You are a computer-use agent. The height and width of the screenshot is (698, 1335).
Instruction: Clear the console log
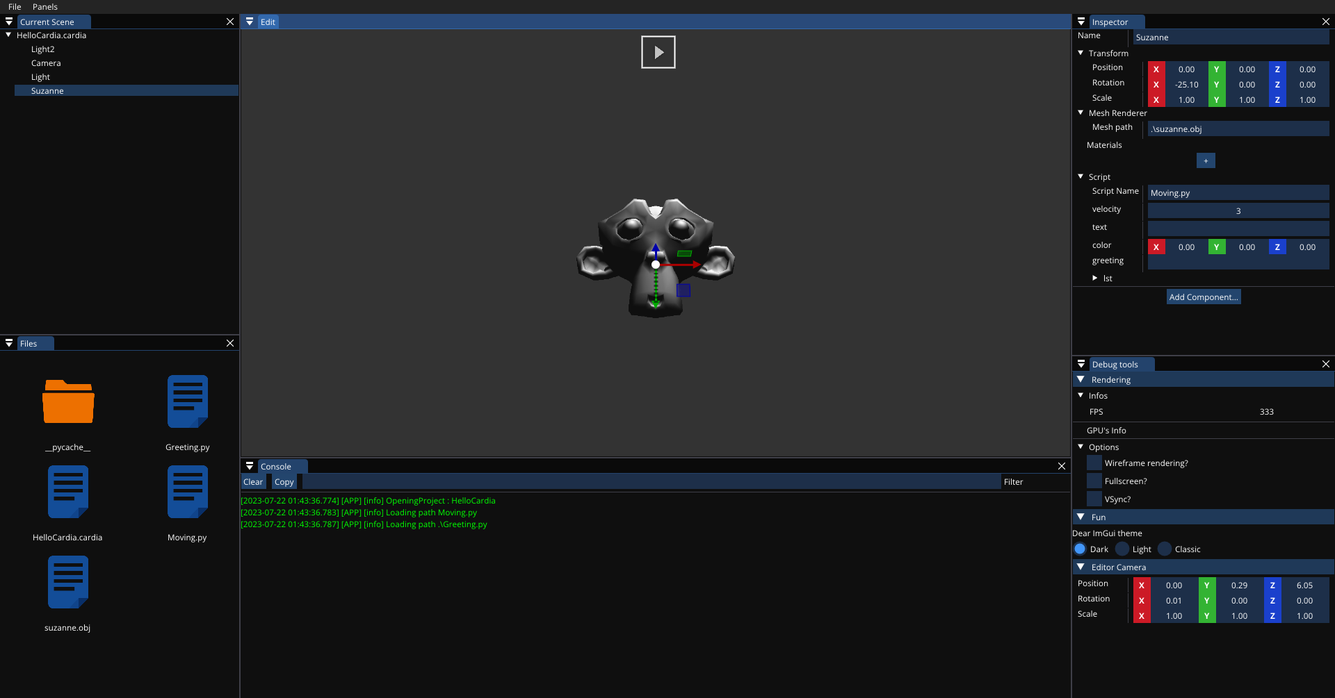tap(253, 482)
